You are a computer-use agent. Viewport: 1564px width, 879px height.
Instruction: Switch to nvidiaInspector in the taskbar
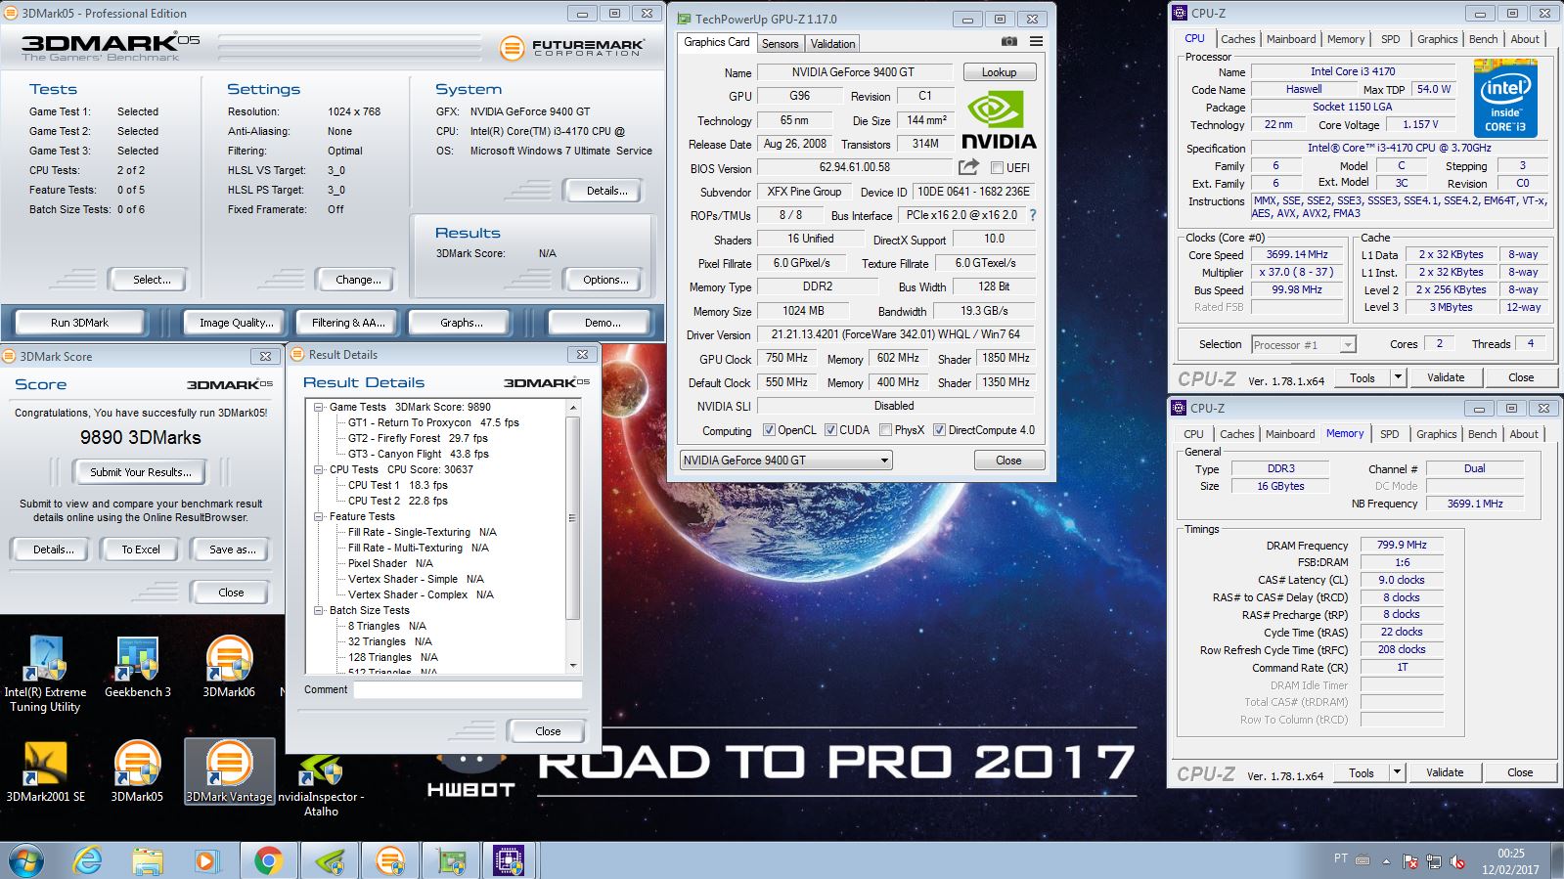(x=329, y=860)
